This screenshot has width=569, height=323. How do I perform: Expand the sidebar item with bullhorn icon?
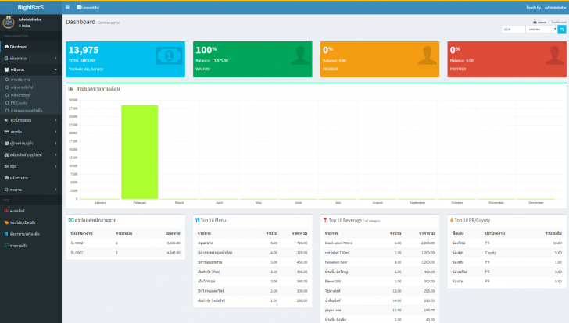pyautogui.click(x=30, y=120)
